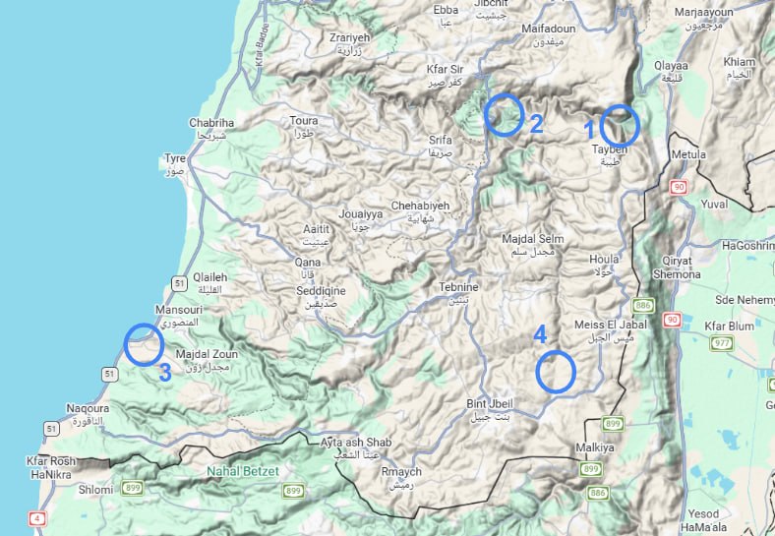This screenshot has height=536, width=775.
Task: Click the Qiryat Shemona label
Action: click(x=677, y=268)
